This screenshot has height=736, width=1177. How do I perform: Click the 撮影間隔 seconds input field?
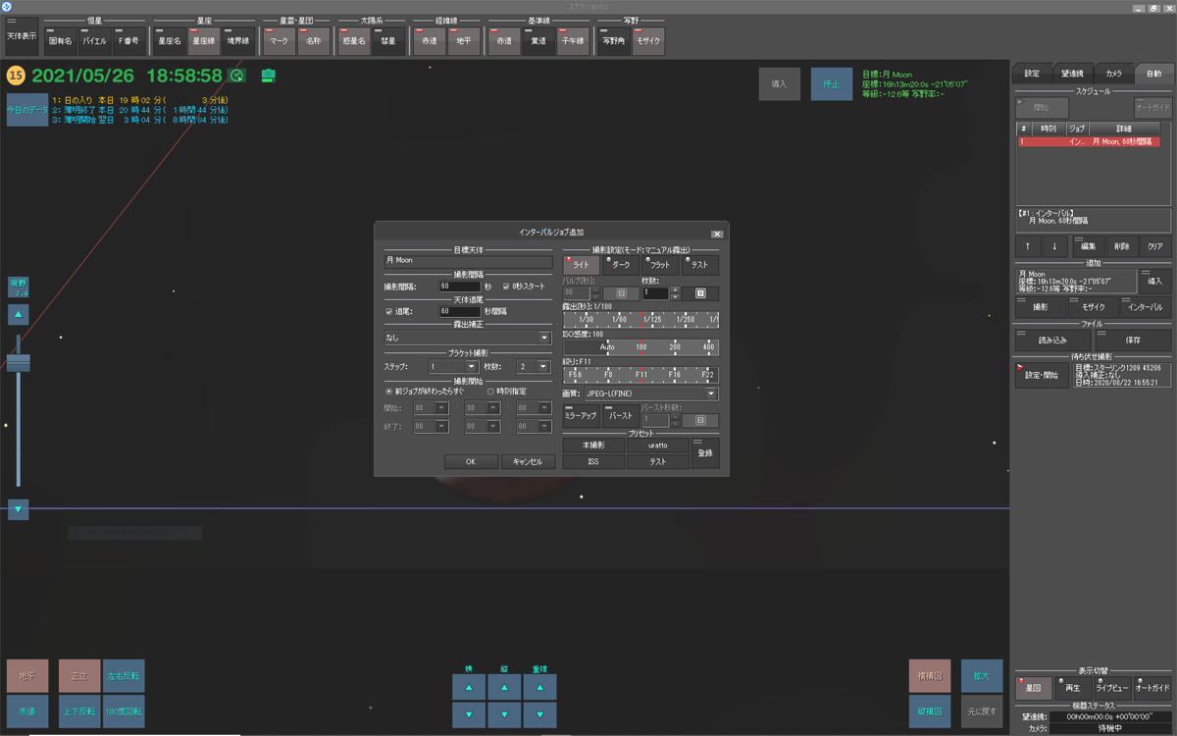pos(459,287)
